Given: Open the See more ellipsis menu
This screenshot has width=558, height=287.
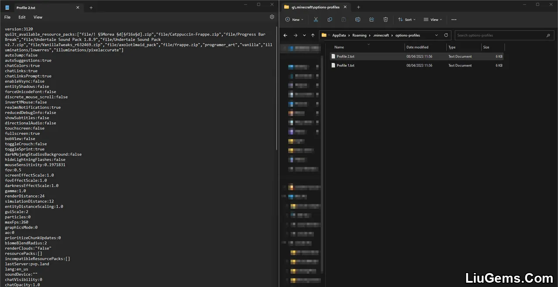Looking at the screenshot, I should [x=454, y=20].
